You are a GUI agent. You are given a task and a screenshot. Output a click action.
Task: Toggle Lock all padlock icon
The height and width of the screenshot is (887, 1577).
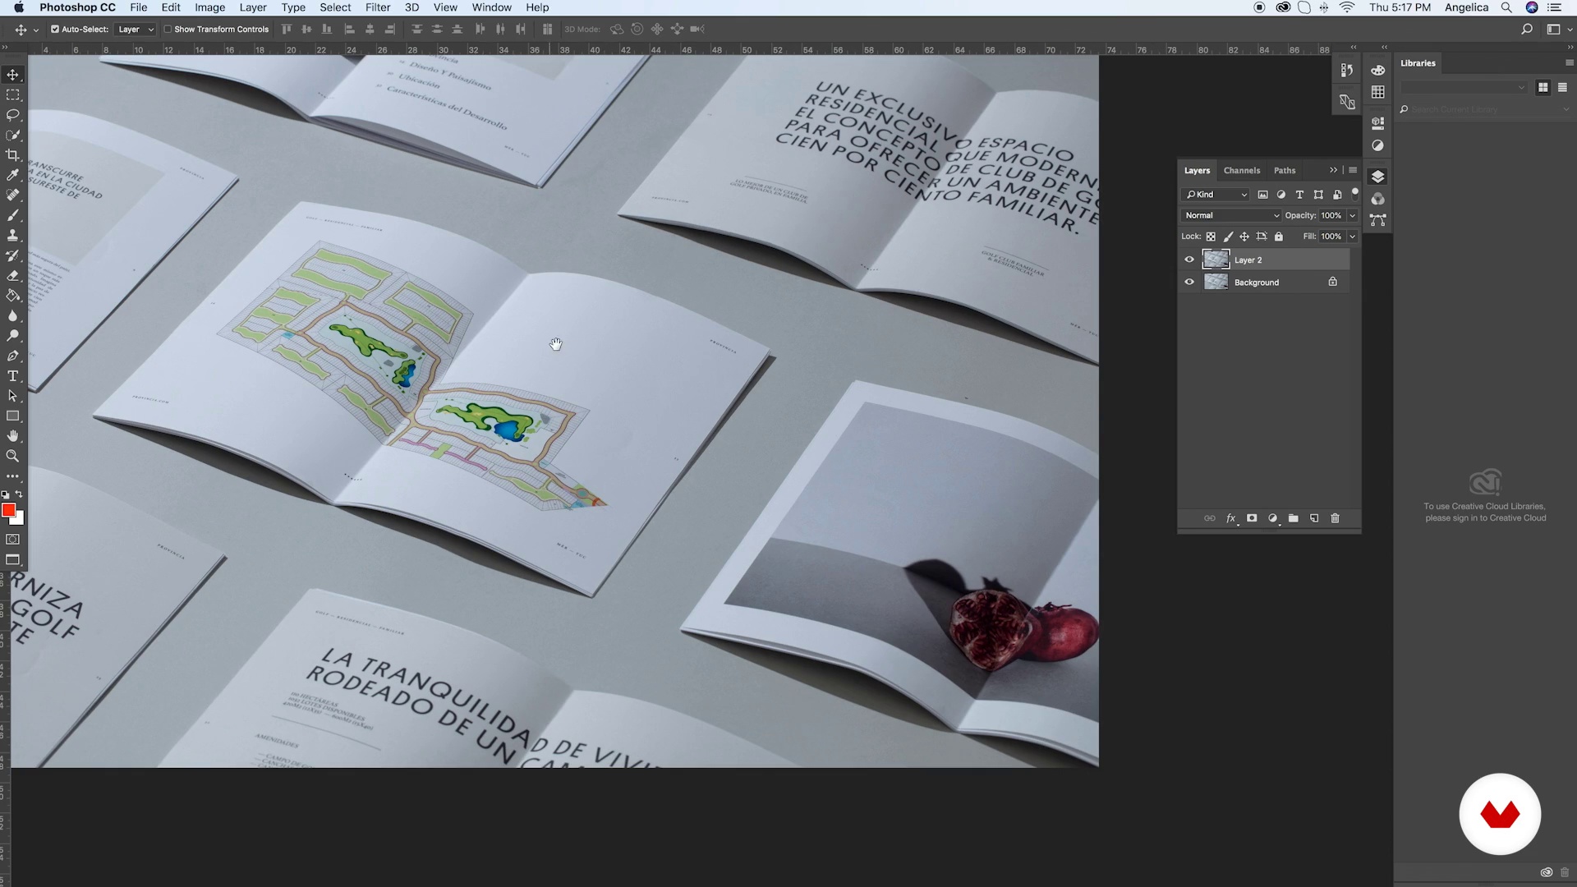click(1279, 237)
